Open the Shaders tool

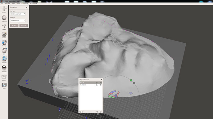click(x=4, y=68)
